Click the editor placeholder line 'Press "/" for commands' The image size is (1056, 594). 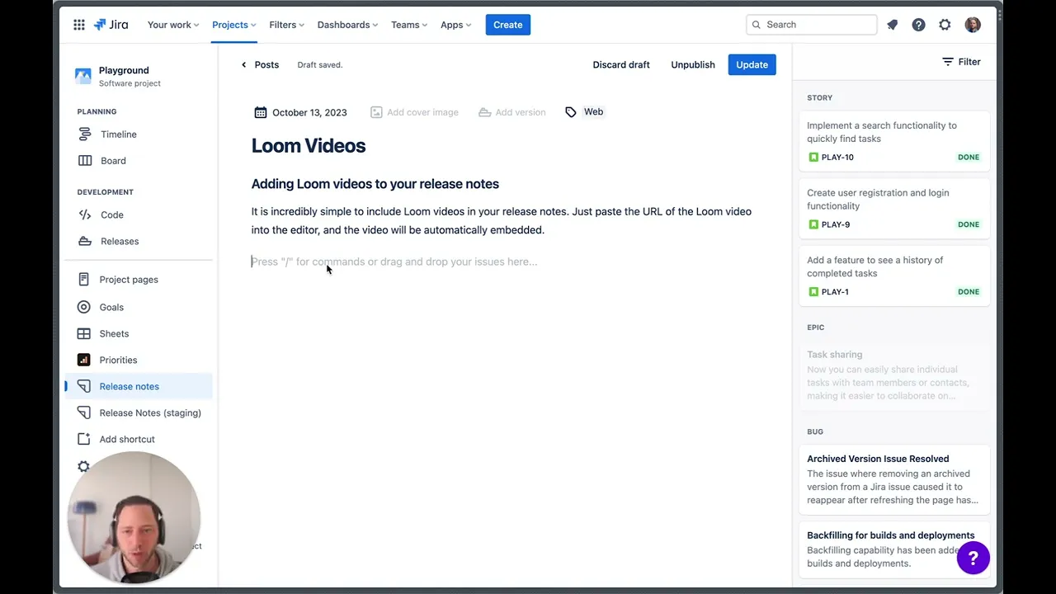point(394,262)
